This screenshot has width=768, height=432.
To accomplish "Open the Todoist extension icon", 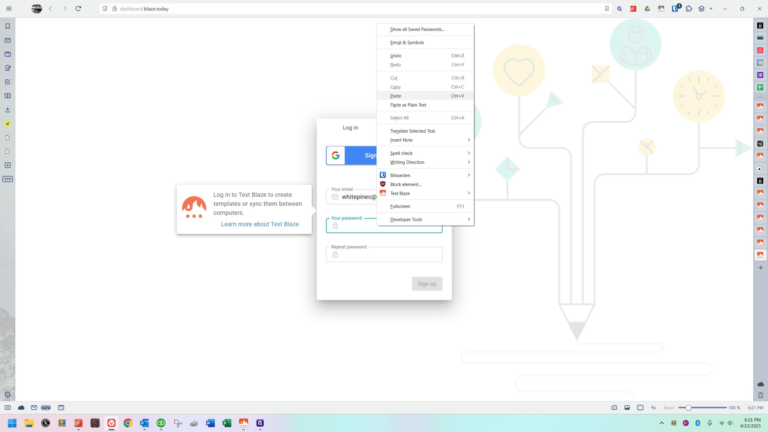I will (633, 9).
